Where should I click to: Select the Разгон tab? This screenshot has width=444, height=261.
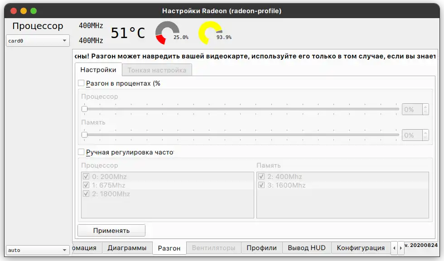(169, 248)
